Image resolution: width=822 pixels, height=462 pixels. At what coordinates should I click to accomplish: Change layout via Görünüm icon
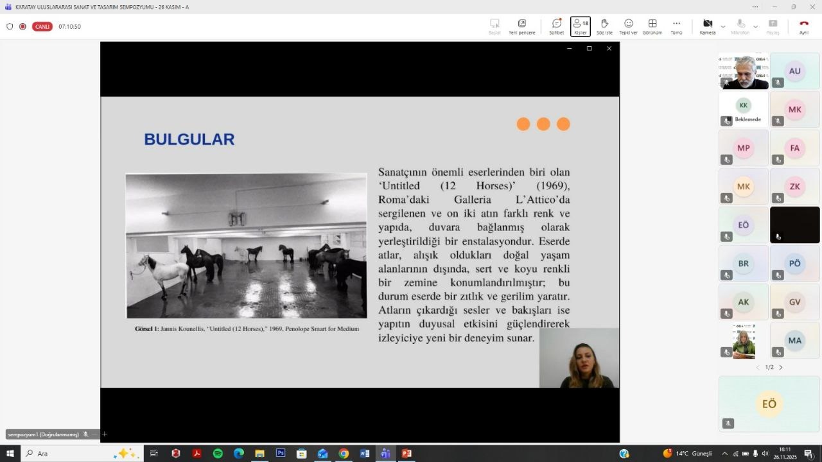(652, 26)
